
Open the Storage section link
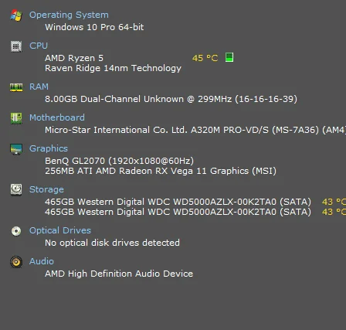[46, 189]
